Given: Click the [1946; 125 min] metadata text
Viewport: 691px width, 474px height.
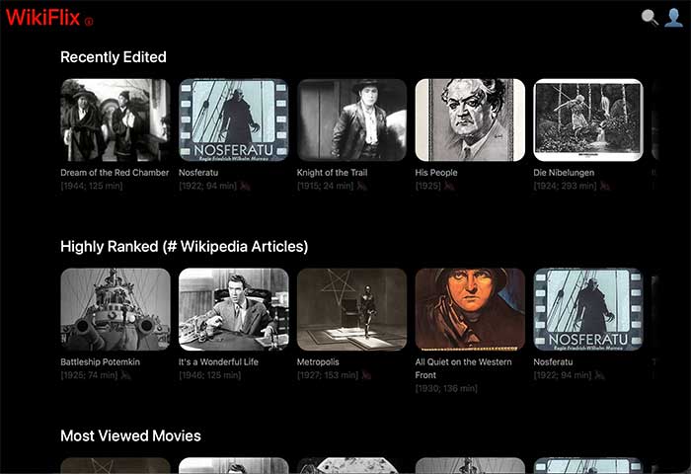Looking at the screenshot, I should 209,375.
